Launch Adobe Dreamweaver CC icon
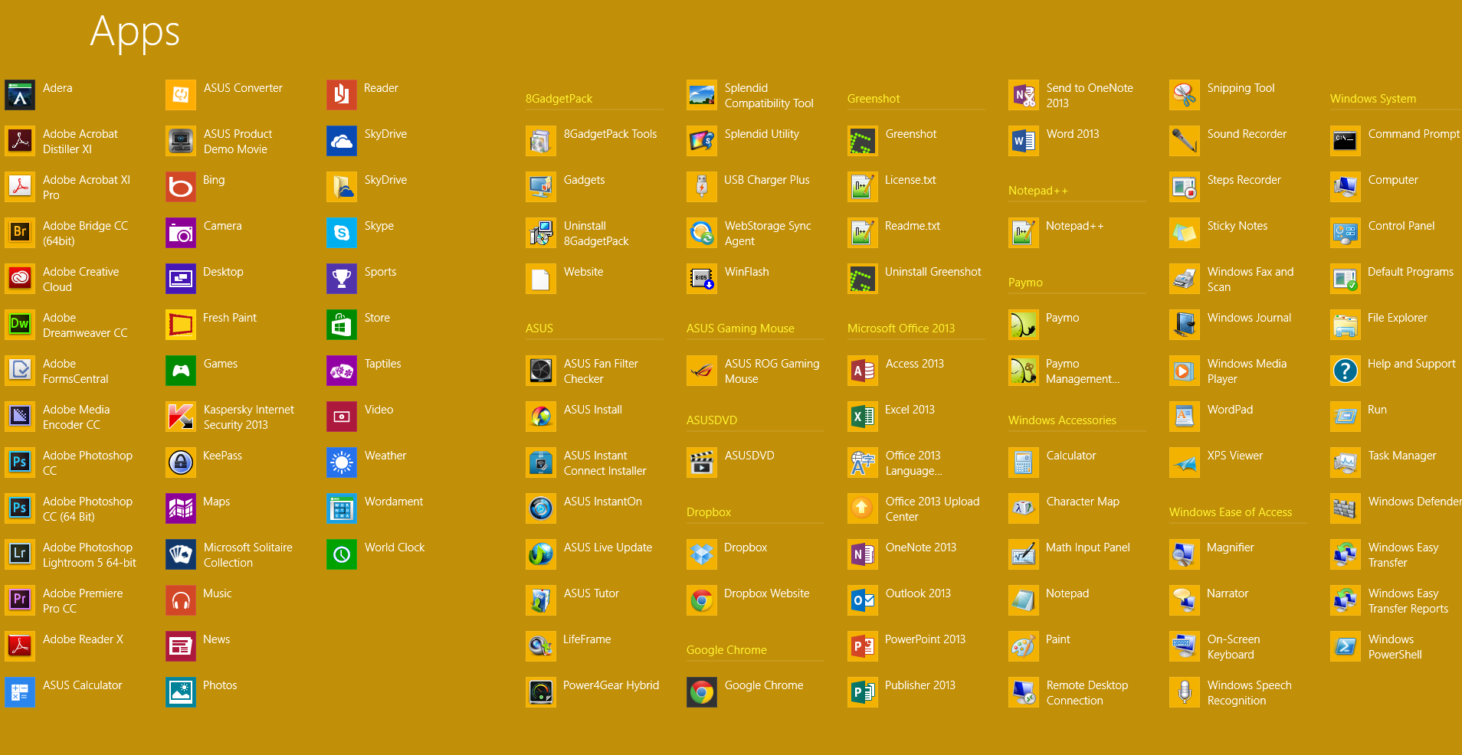This screenshot has width=1462, height=755. coord(20,325)
